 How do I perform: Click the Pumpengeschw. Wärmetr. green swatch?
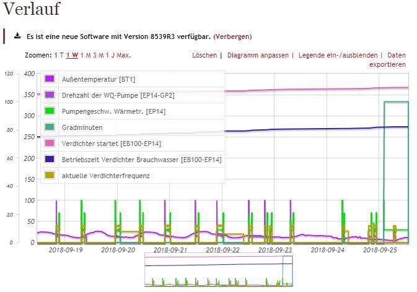pyautogui.click(x=50, y=111)
